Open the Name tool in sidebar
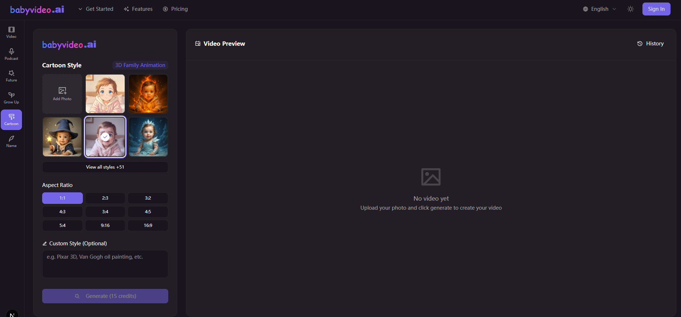 (11, 142)
